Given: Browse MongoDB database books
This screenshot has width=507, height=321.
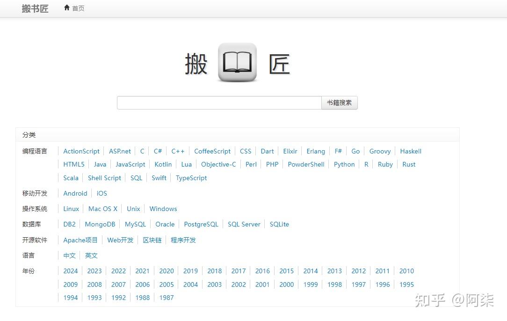Looking at the screenshot, I should click(x=100, y=224).
